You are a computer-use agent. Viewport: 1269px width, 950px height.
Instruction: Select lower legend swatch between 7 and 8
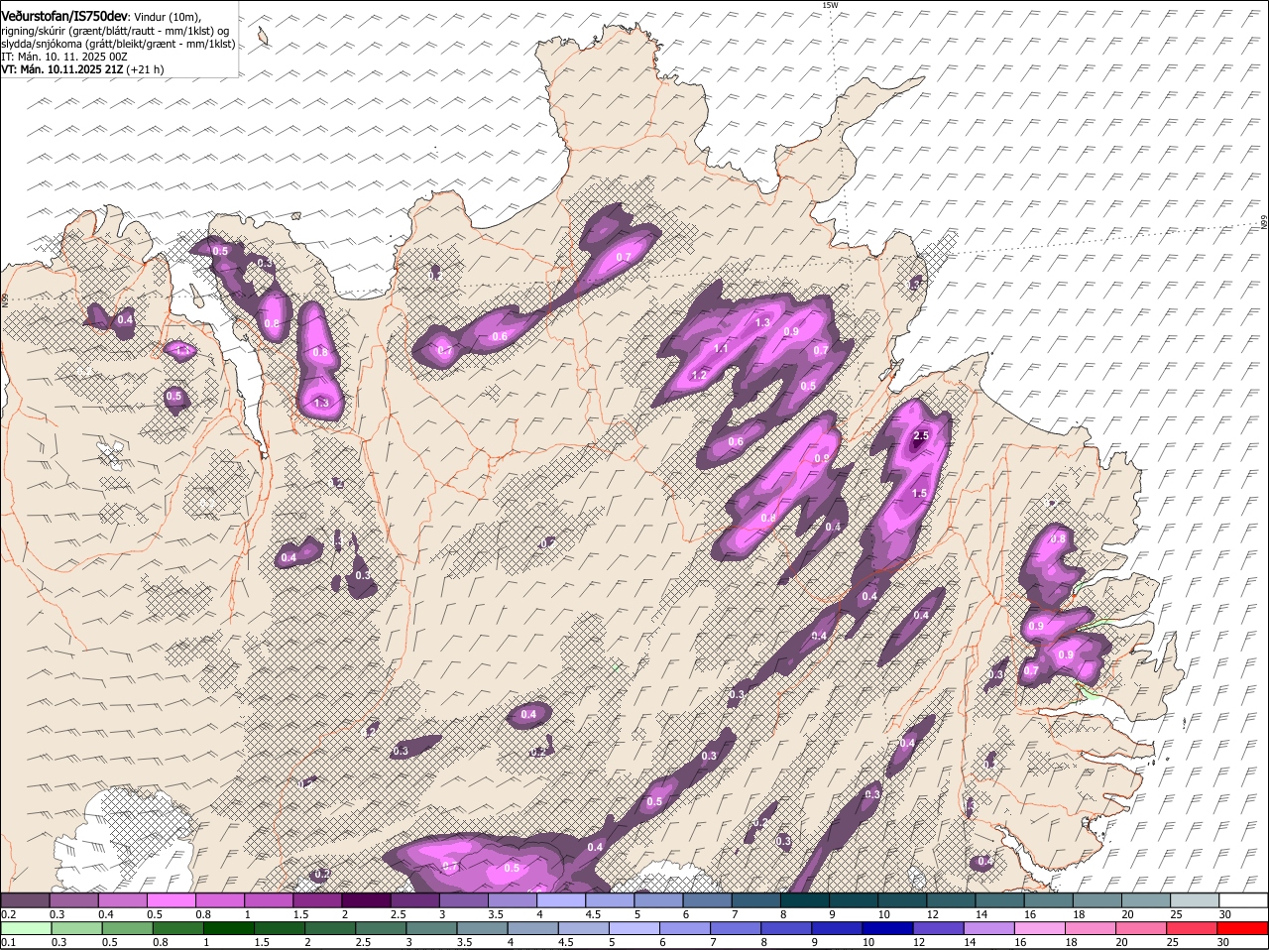736,928
